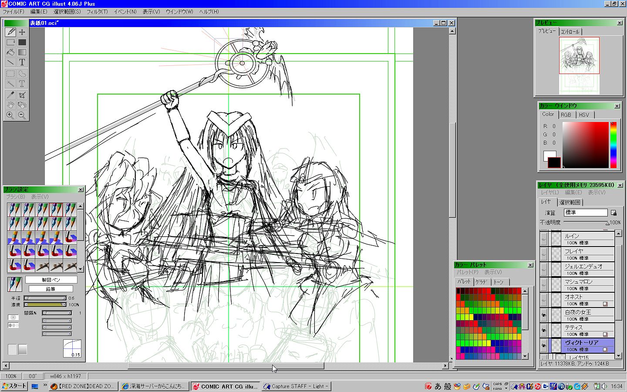Select the rectangle shape tool with arrow

point(10,42)
